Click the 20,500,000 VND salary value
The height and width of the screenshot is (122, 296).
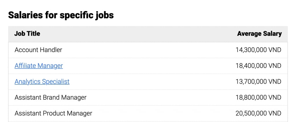click(x=258, y=113)
